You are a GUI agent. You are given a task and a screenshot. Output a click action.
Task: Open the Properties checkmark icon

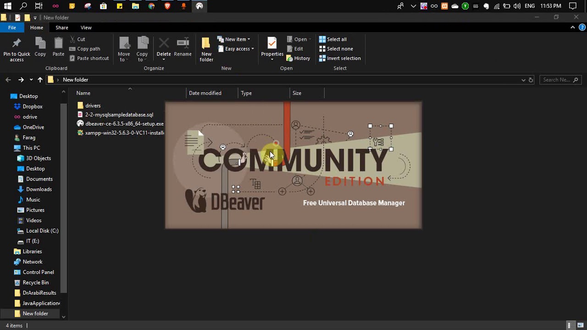272,43
